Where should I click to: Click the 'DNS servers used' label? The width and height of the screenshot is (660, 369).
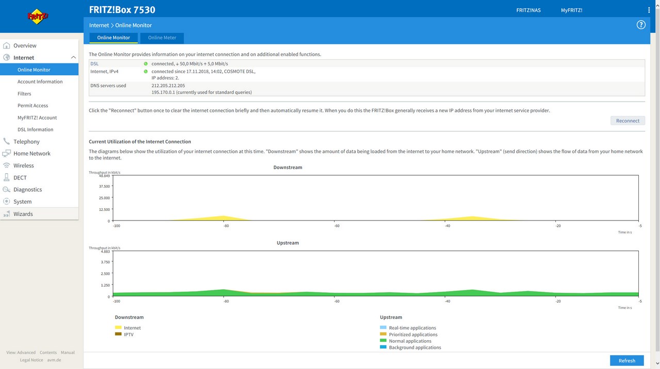(108, 86)
